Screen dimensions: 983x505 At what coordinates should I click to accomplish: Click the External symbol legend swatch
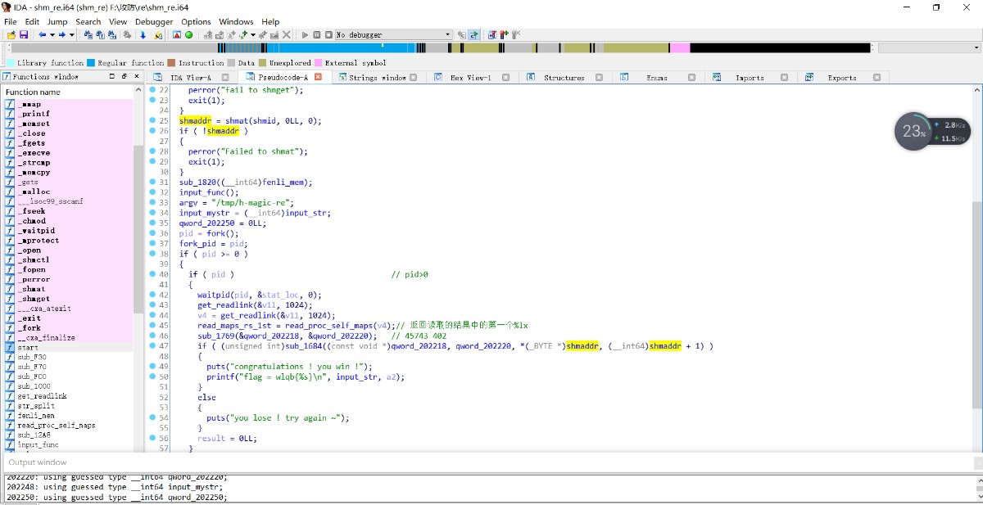(x=318, y=63)
